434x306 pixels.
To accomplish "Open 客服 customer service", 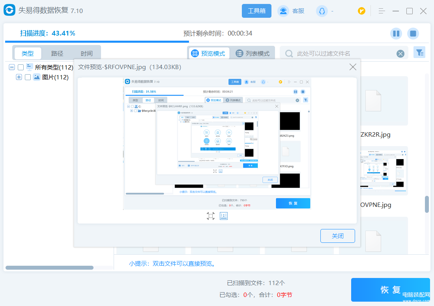I will tap(291, 11).
